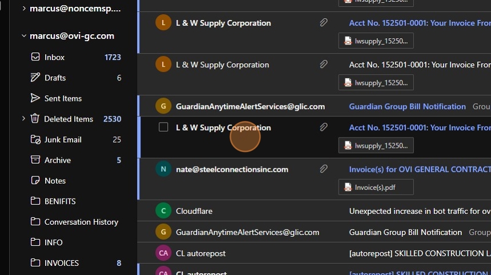Click the Archive box icon
The height and width of the screenshot is (275, 491).
click(x=35, y=160)
